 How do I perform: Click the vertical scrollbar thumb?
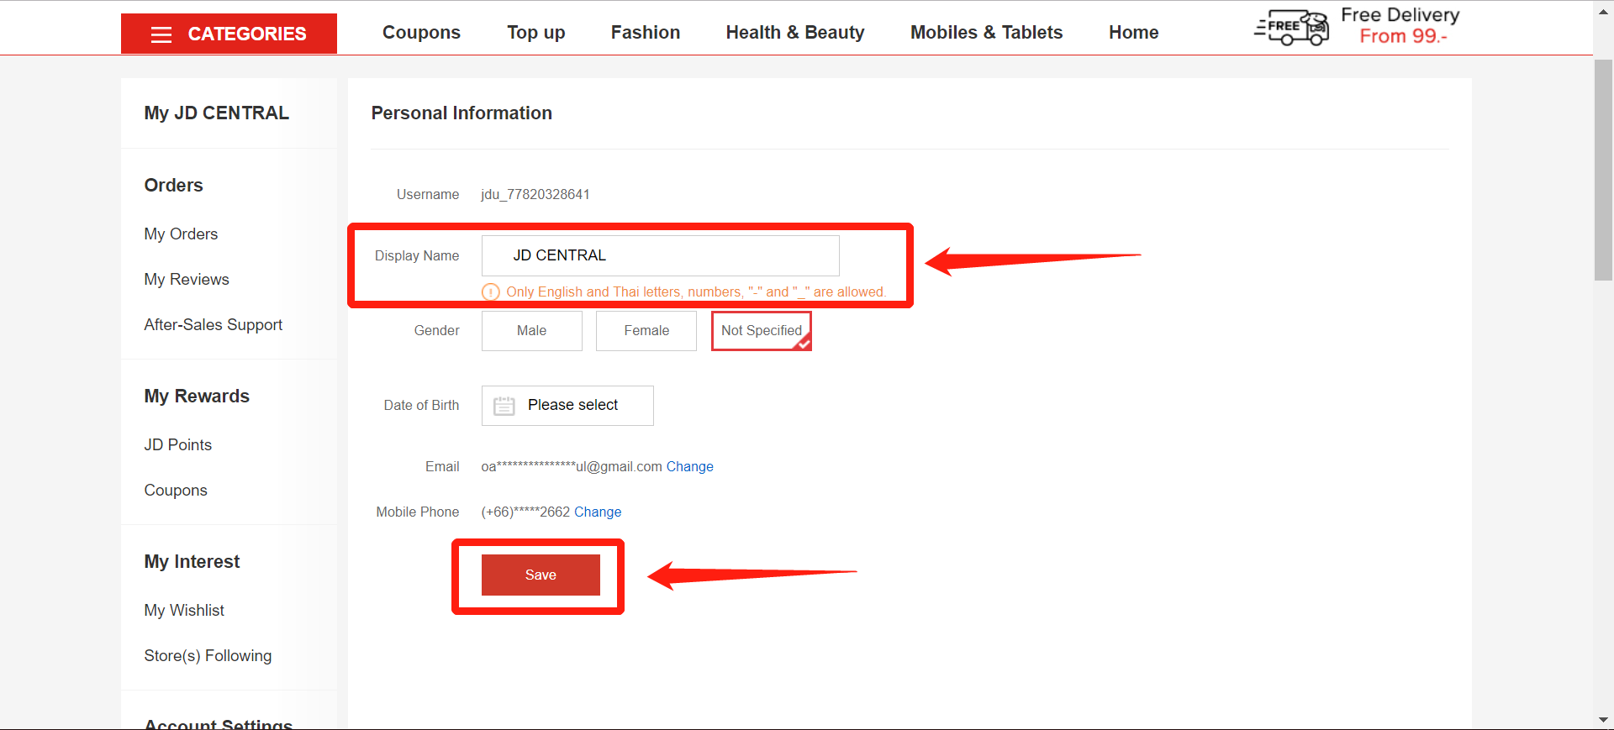1603,170
